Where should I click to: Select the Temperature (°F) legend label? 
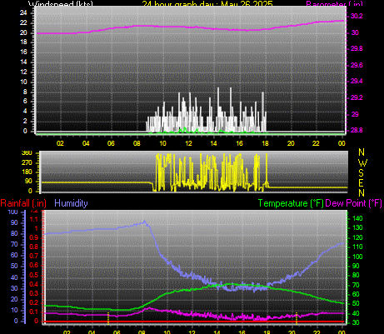point(291,203)
